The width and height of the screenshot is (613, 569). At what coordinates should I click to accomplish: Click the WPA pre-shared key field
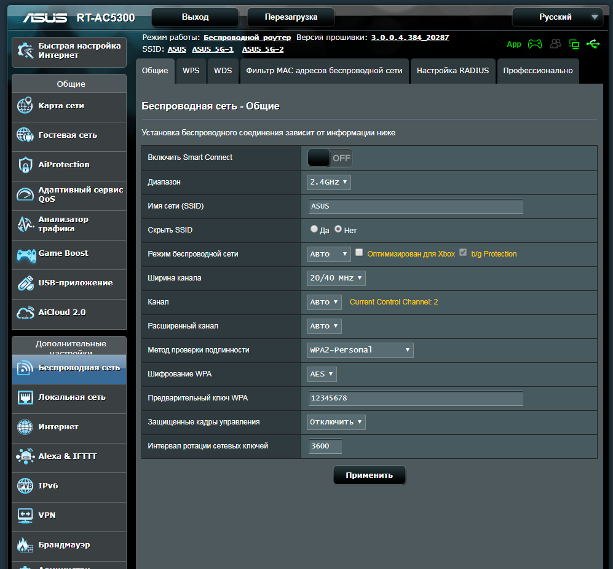pos(416,398)
